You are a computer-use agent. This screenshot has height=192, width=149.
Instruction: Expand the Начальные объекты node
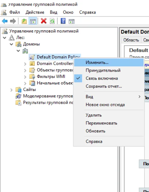[25, 83]
